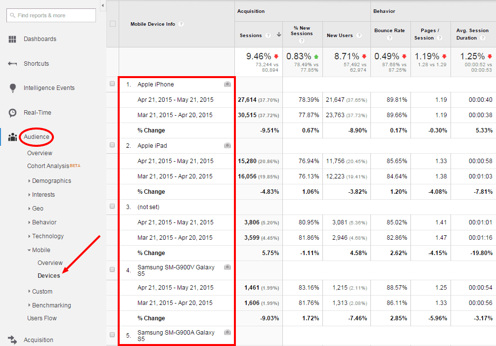Click the Acquisition arrows icon
496x346 pixels.
coord(12,340)
